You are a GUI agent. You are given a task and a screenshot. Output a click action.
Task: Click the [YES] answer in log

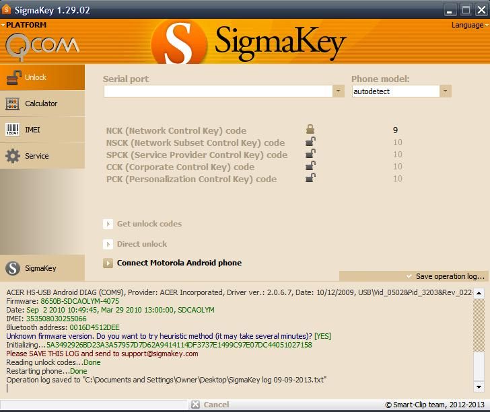click(x=322, y=336)
